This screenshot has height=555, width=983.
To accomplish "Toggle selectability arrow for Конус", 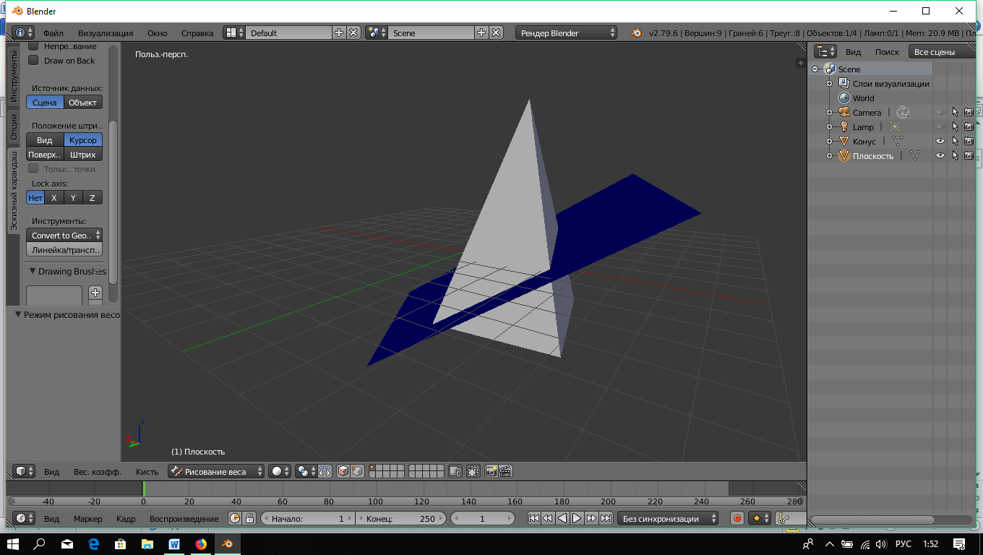I will coord(955,142).
